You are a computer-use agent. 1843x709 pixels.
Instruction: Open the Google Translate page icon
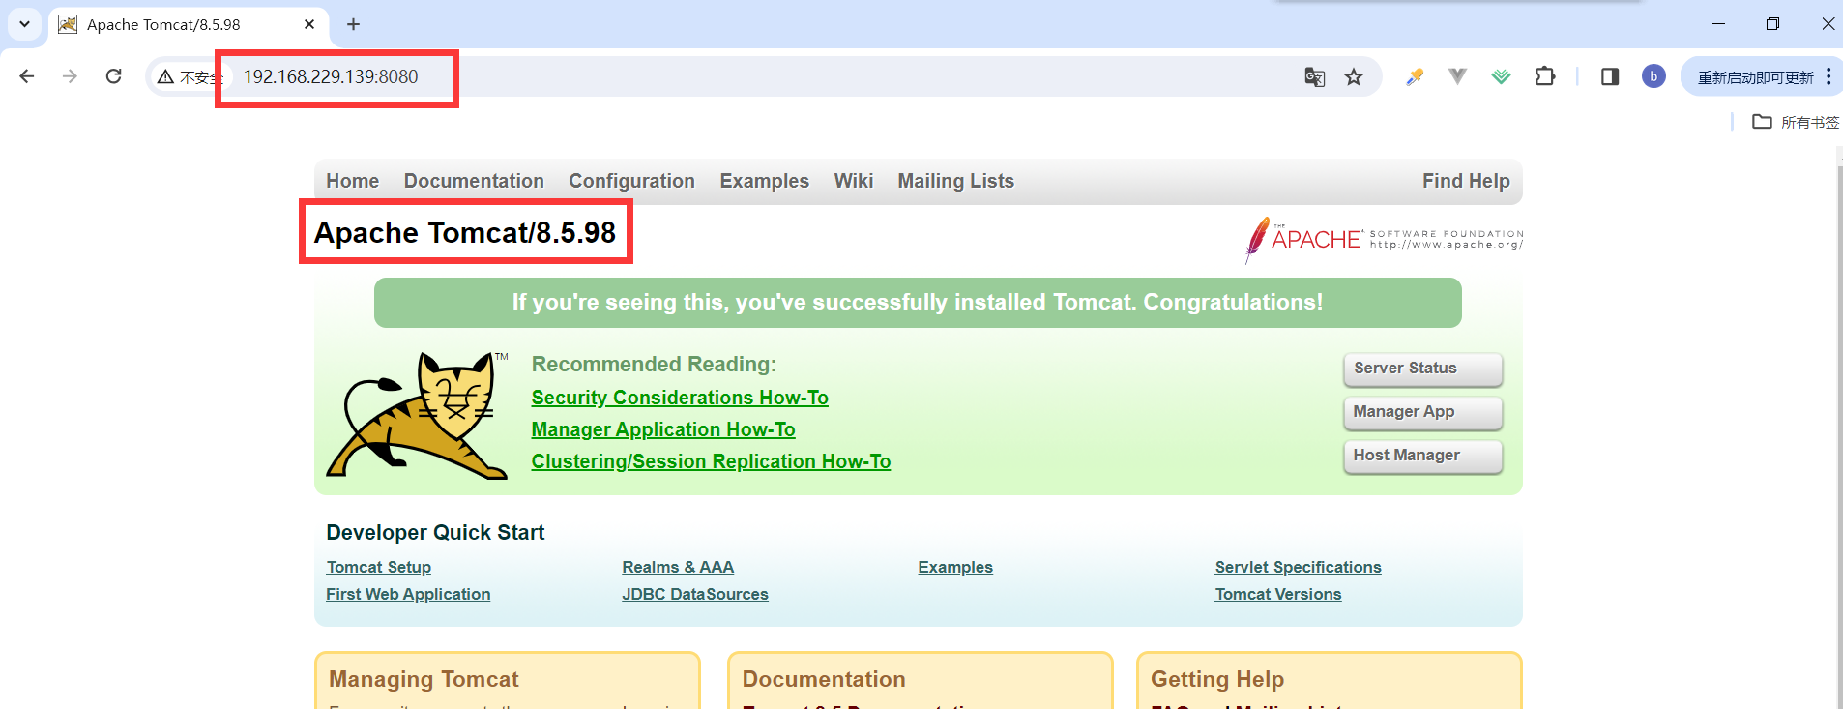coord(1314,76)
